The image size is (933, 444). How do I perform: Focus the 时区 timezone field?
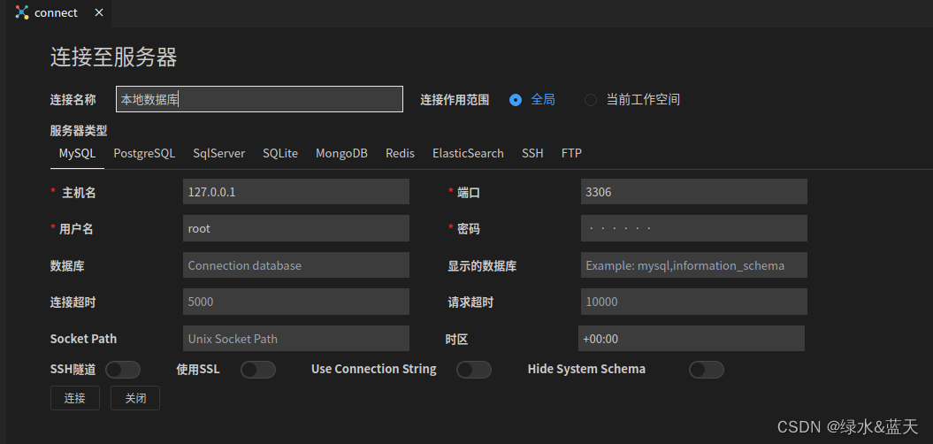click(x=692, y=338)
